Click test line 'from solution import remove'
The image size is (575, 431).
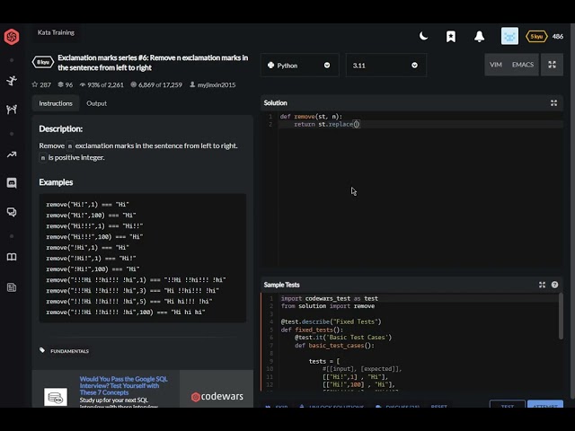pyautogui.click(x=328, y=306)
